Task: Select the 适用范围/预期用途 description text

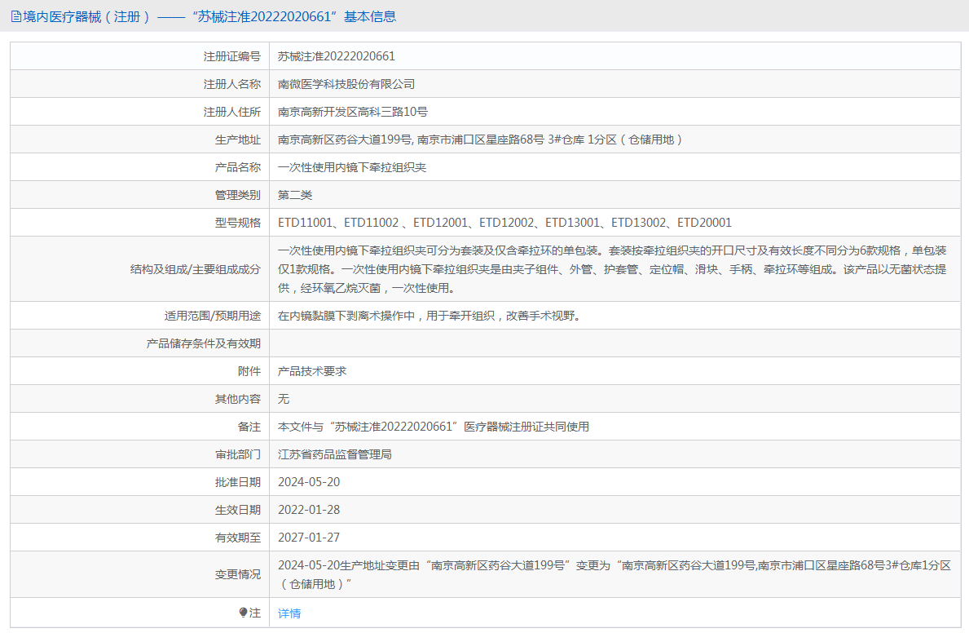Action: coord(431,316)
